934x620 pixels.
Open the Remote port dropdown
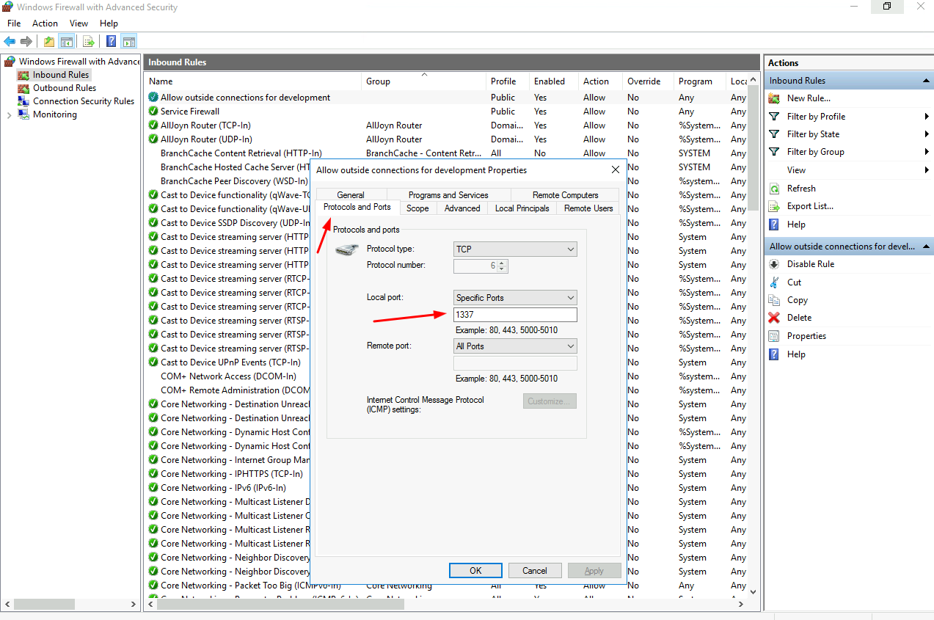[x=515, y=346]
